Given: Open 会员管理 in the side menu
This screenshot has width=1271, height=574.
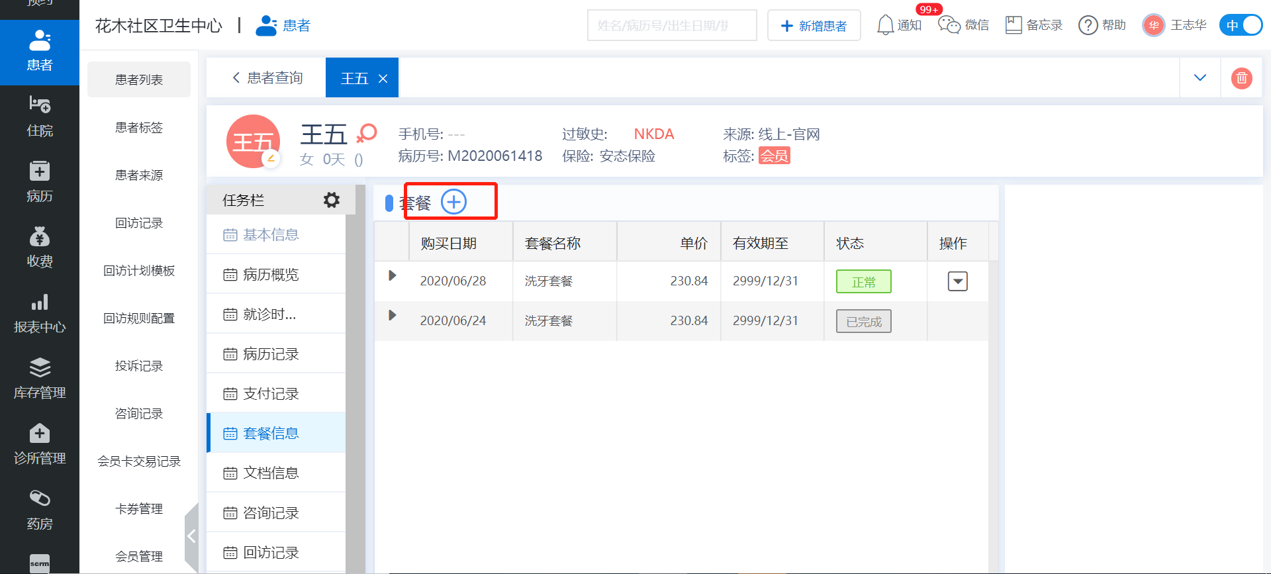Looking at the screenshot, I should tap(139, 556).
